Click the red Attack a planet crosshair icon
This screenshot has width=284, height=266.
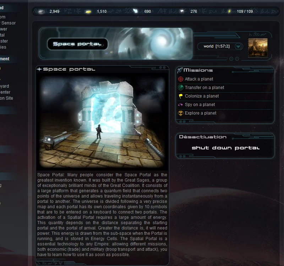tap(181, 79)
